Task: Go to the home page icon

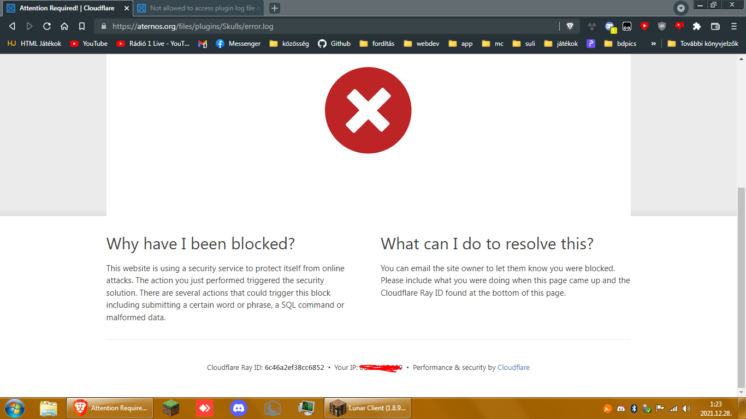Action: (64, 26)
